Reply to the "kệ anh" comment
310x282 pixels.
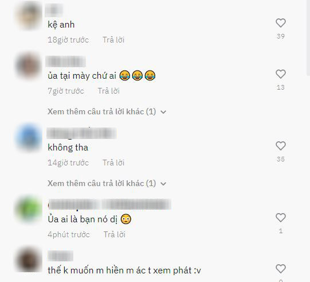(113, 40)
